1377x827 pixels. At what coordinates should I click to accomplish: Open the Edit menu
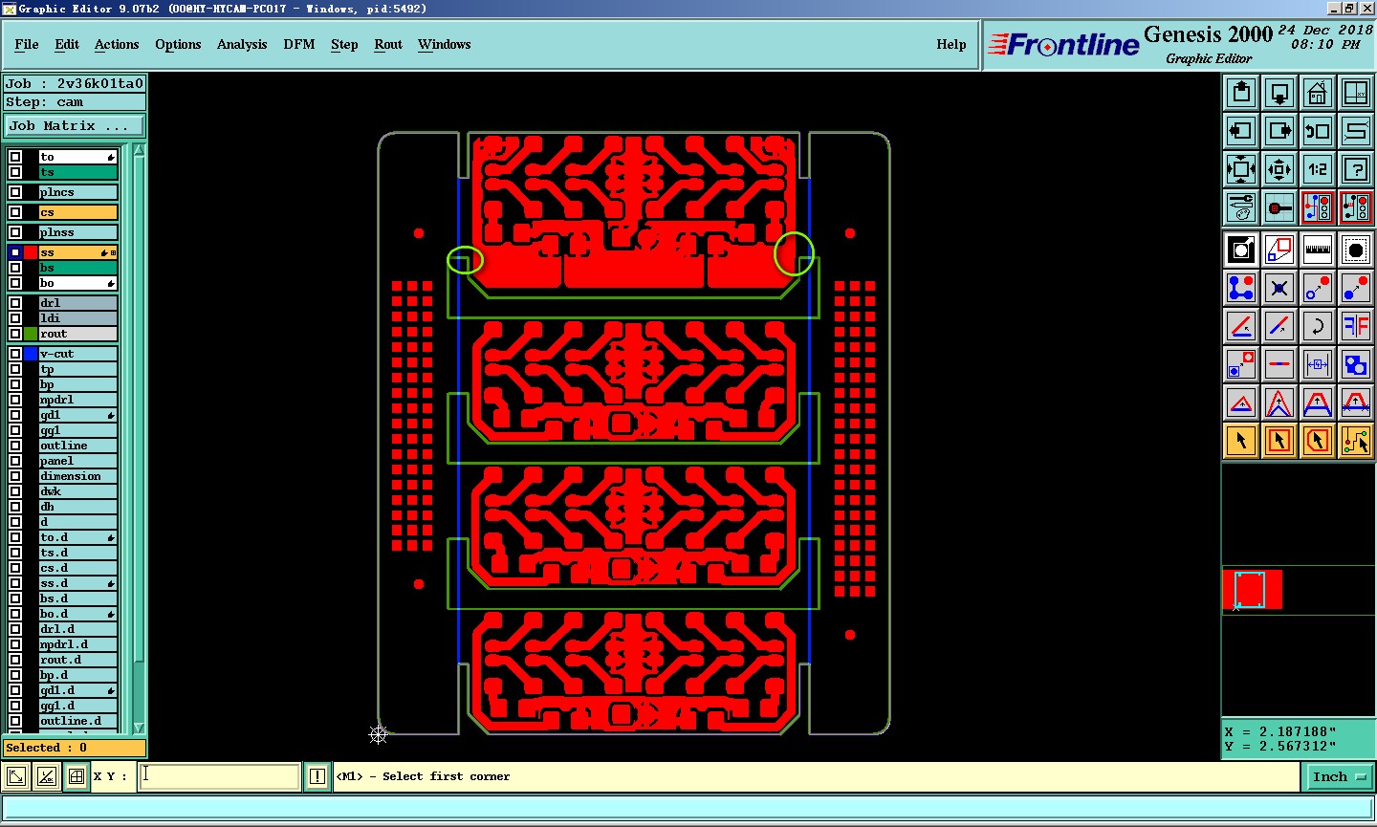(67, 44)
